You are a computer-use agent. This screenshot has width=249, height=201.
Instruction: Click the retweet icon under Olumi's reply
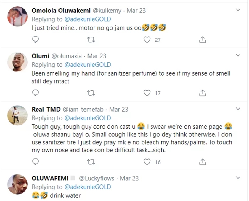[x=91, y=93]
